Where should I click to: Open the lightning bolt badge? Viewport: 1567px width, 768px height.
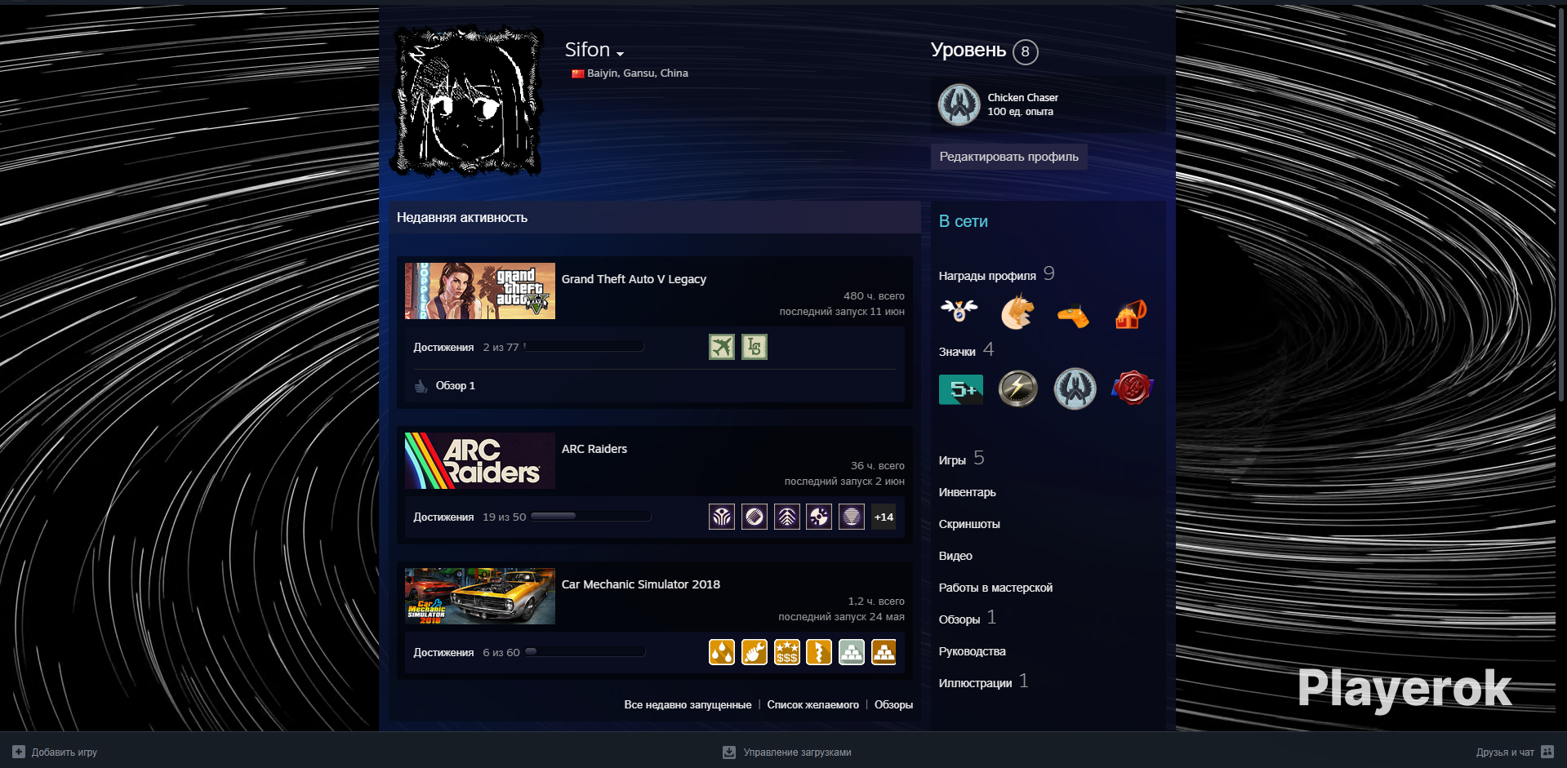click(1018, 388)
